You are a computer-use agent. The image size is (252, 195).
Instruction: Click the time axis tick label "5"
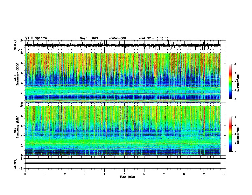(x=124, y=174)
